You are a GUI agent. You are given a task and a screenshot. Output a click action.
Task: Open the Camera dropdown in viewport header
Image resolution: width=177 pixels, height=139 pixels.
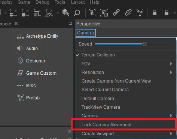[86, 33]
